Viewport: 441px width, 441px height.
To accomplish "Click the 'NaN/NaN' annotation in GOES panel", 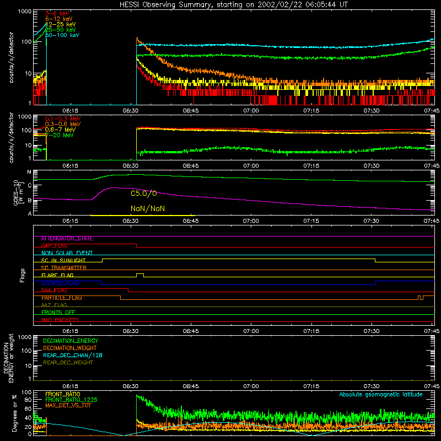I will (x=148, y=209).
